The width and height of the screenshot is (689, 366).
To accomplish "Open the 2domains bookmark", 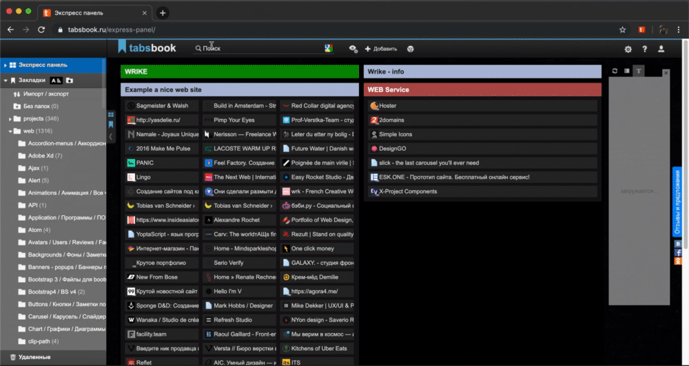I will 482,120.
